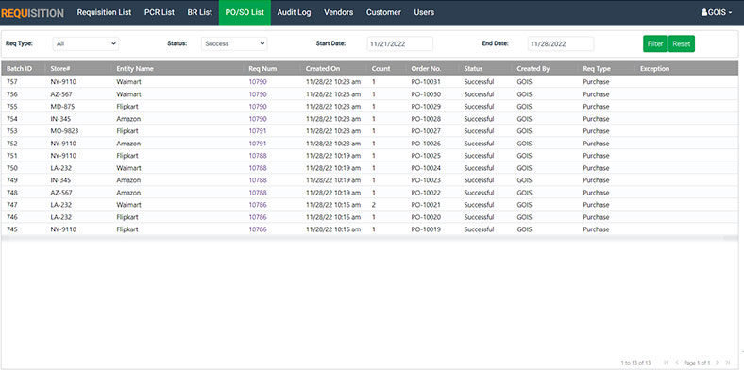Image resolution: width=744 pixels, height=373 pixels.
Task: Sort by Status column header
Action: pos(473,68)
